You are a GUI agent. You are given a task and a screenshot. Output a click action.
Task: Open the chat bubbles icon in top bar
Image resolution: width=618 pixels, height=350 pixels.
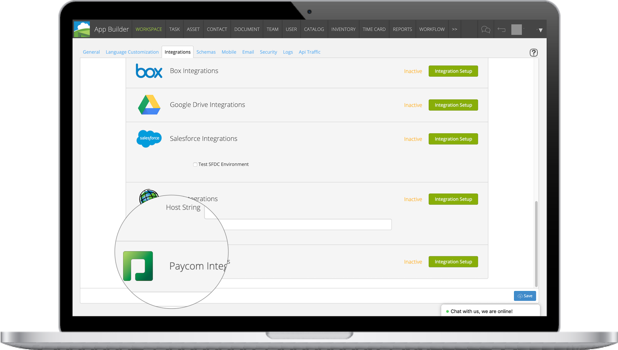coord(486,29)
